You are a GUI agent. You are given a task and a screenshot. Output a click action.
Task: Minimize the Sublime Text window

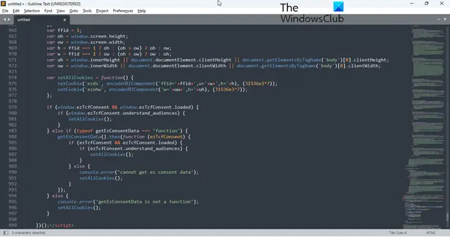[411, 3]
